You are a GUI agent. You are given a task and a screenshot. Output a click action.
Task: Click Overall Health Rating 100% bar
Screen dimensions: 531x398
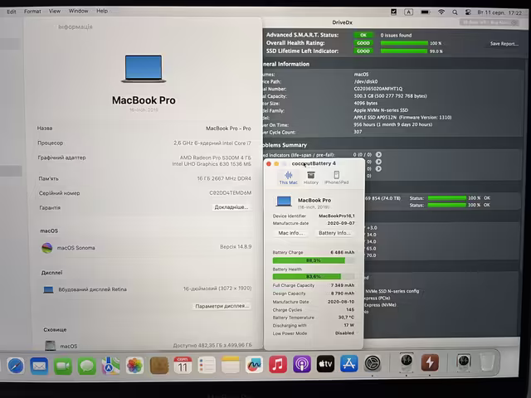click(404, 43)
